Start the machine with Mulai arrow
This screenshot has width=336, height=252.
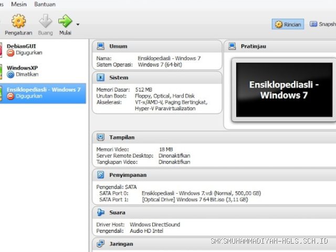(65, 21)
